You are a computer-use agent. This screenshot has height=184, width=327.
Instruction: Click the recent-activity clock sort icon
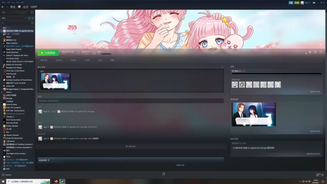pyautogui.click(x=29, y=18)
